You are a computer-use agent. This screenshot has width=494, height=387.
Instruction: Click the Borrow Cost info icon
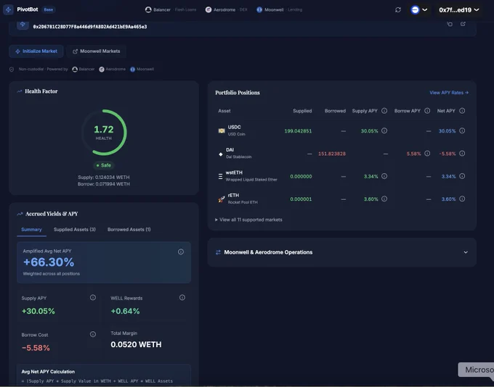click(x=93, y=334)
